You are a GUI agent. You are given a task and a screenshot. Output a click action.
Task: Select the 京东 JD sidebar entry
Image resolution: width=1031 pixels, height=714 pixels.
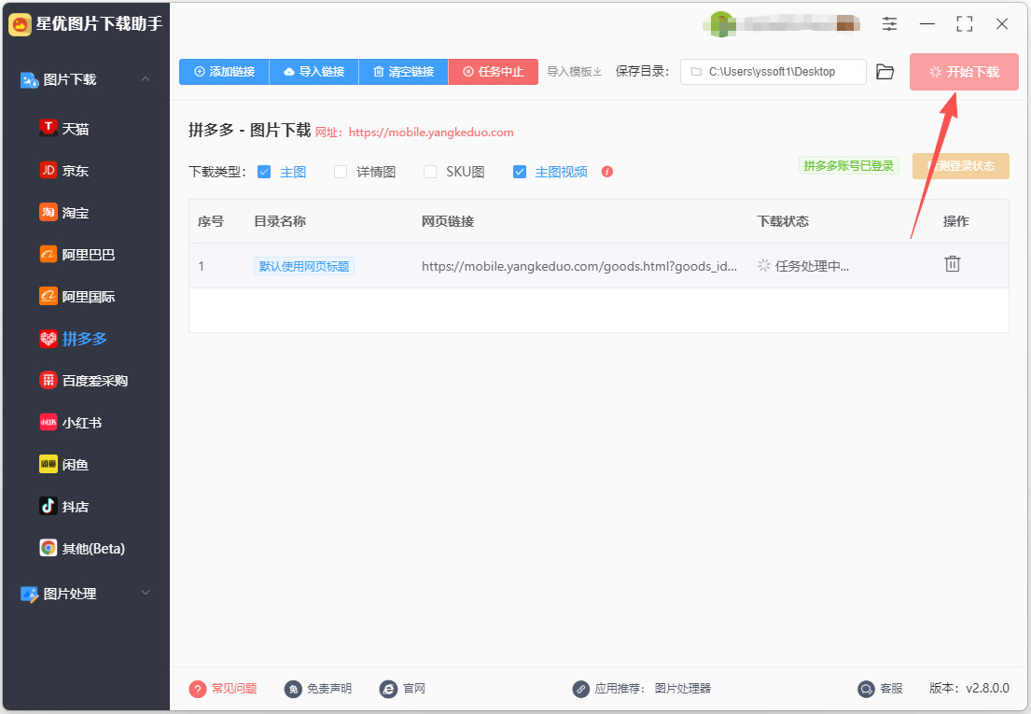click(64, 171)
